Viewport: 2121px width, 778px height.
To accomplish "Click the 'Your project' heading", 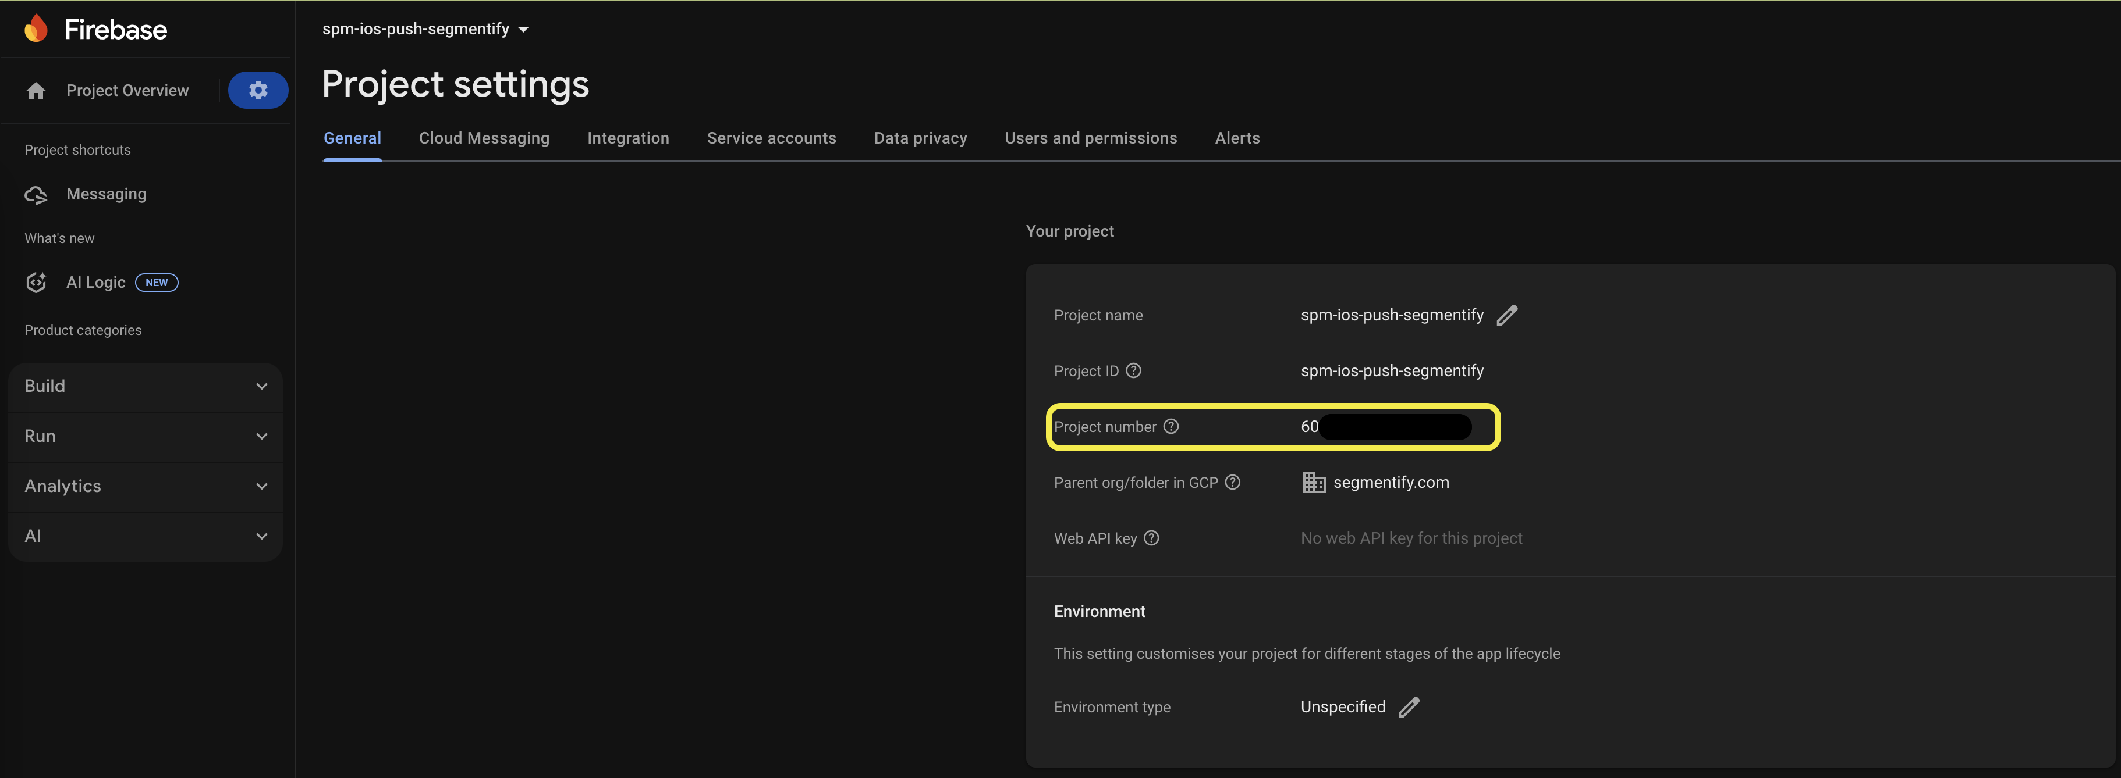I will tap(1070, 231).
